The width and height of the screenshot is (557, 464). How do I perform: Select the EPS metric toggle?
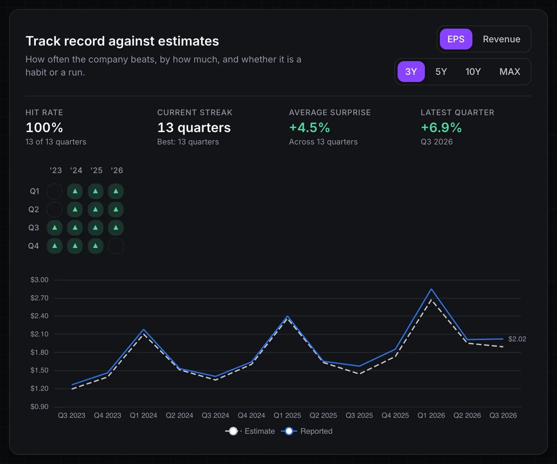coord(456,39)
